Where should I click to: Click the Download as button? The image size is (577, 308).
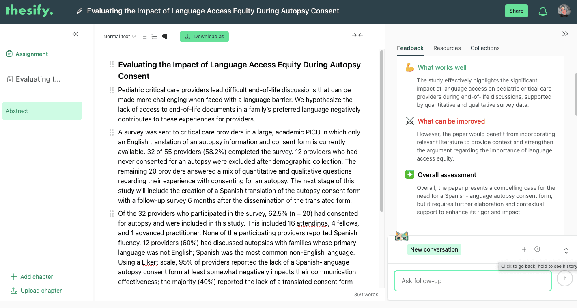(205, 37)
